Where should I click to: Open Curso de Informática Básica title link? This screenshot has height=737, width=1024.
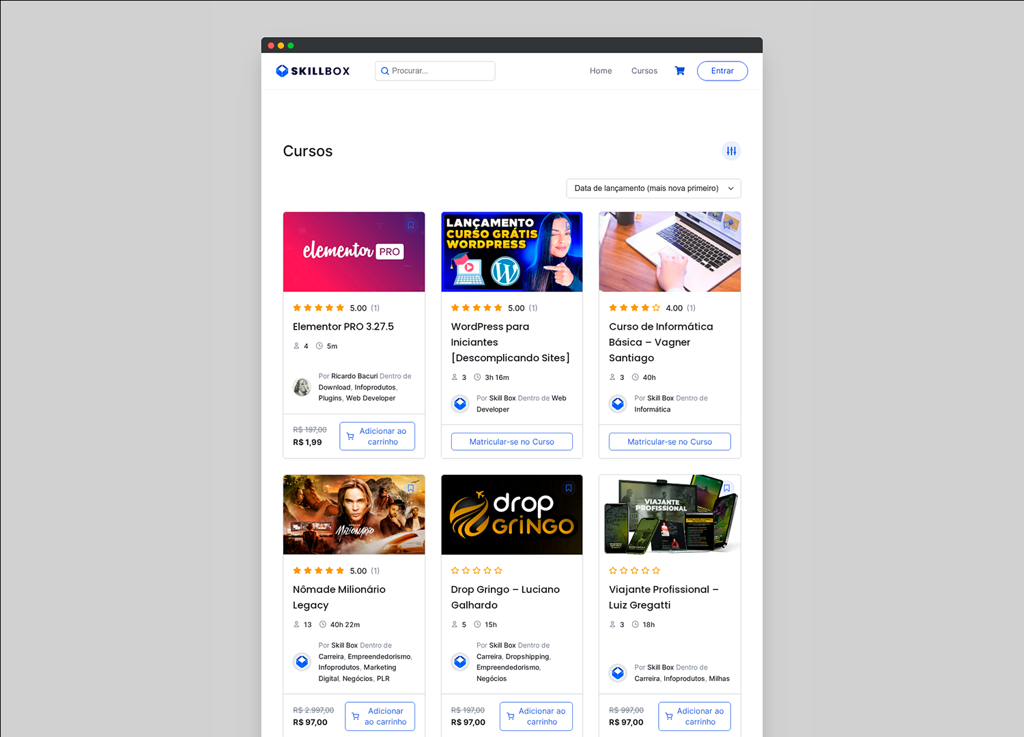coord(661,343)
